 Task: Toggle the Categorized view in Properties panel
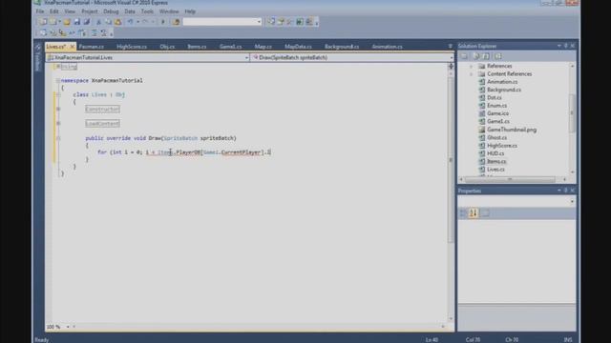(x=463, y=213)
